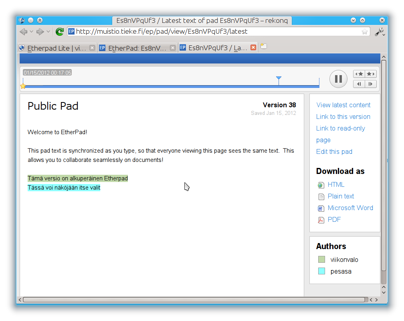
Task: Jump to the next starred revision
Action: (371, 74)
